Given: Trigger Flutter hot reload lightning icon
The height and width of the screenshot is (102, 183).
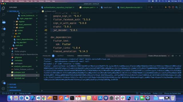Looking at the screenshot, I should click(x=166, y=7).
